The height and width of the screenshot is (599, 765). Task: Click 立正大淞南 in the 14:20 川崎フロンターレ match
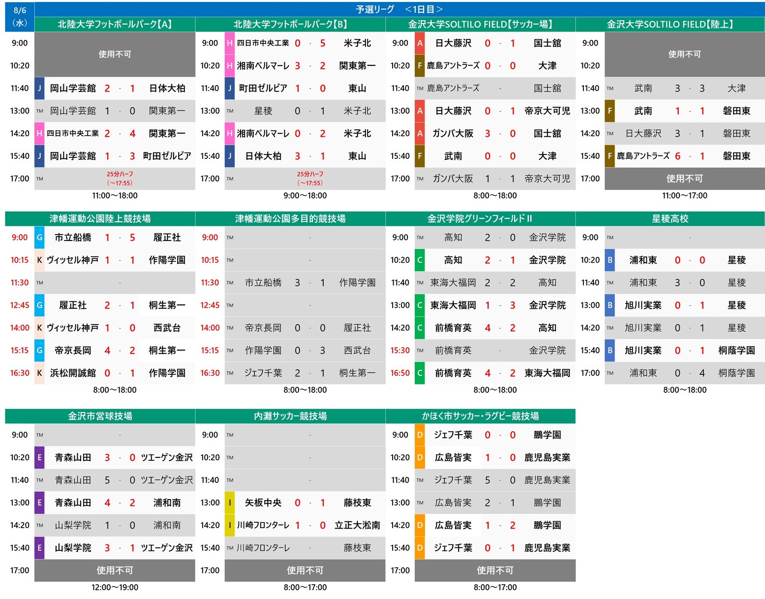pyautogui.click(x=357, y=525)
